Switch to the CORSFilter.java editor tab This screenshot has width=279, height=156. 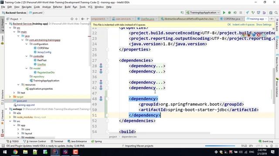pos(231,19)
